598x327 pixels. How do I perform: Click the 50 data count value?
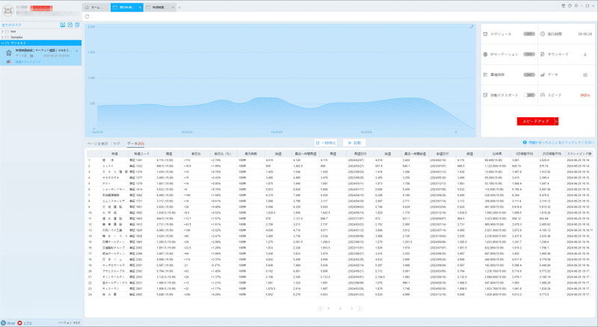click(x=585, y=75)
